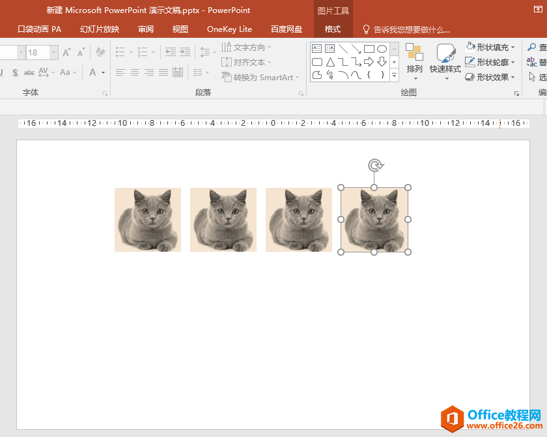Expand the full shapes gallery list
The height and width of the screenshot is (437, 547).
[394, 75]
